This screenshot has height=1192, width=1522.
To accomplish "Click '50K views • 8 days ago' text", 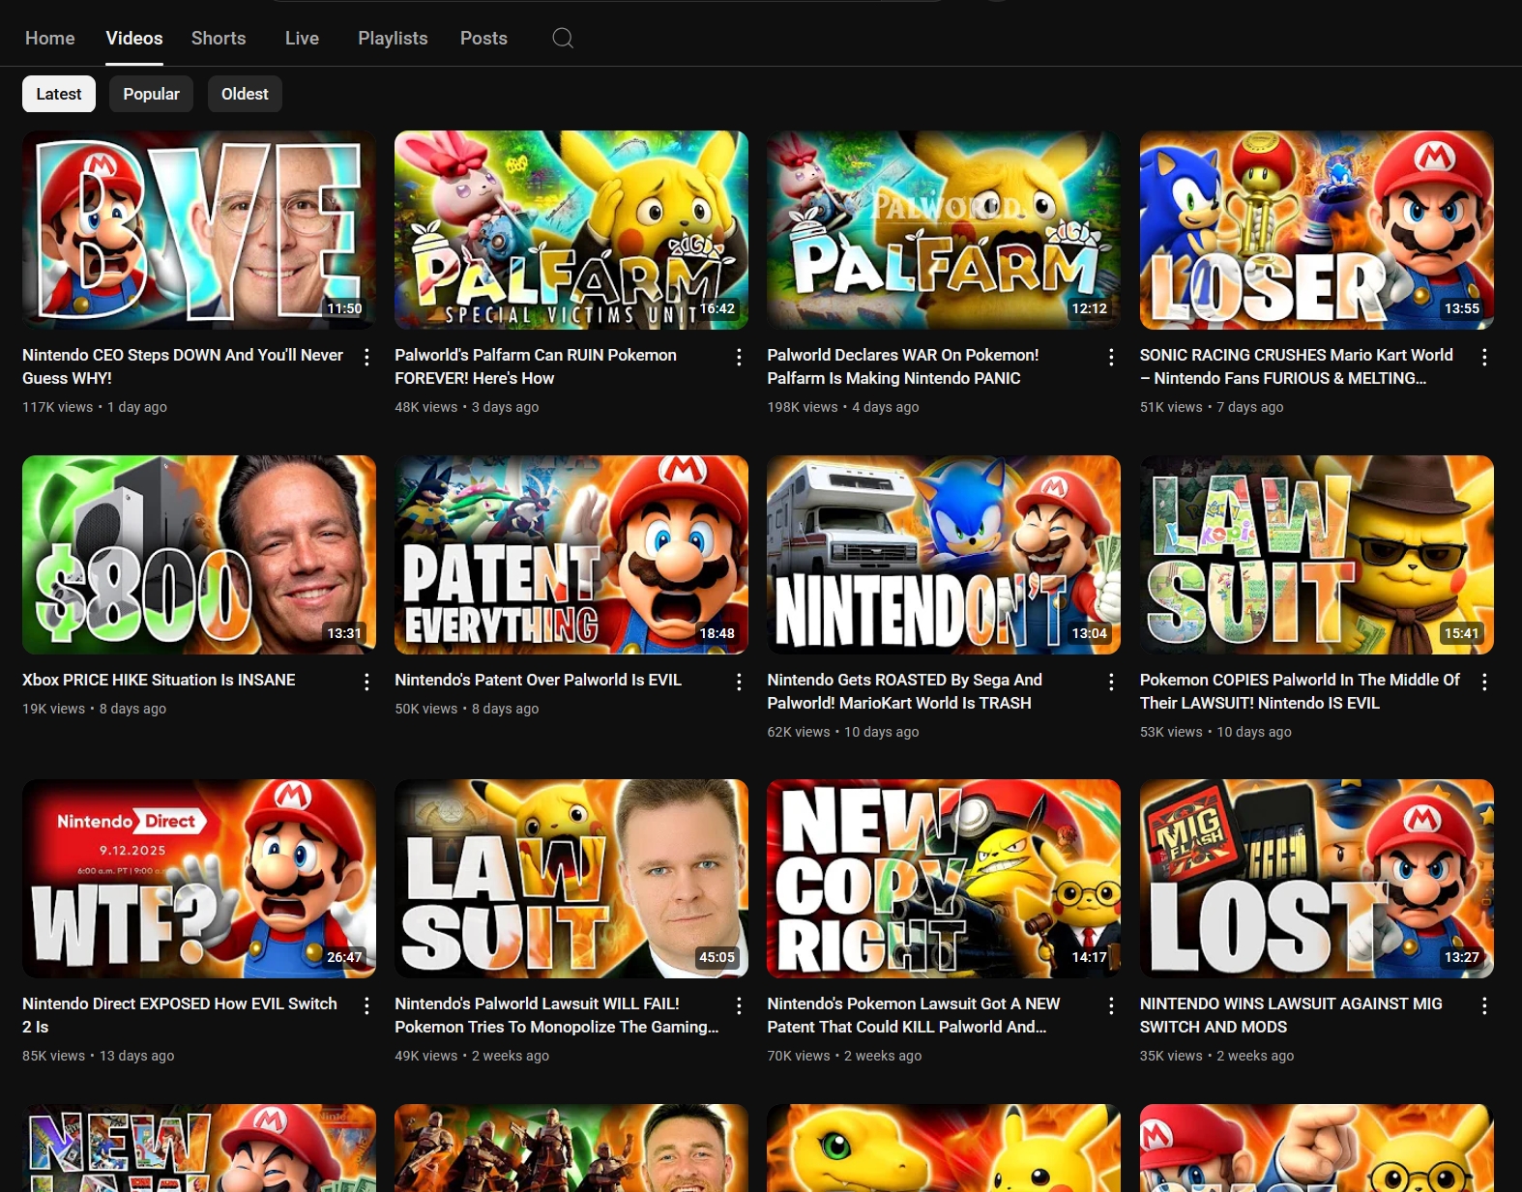I will point(467,709).
